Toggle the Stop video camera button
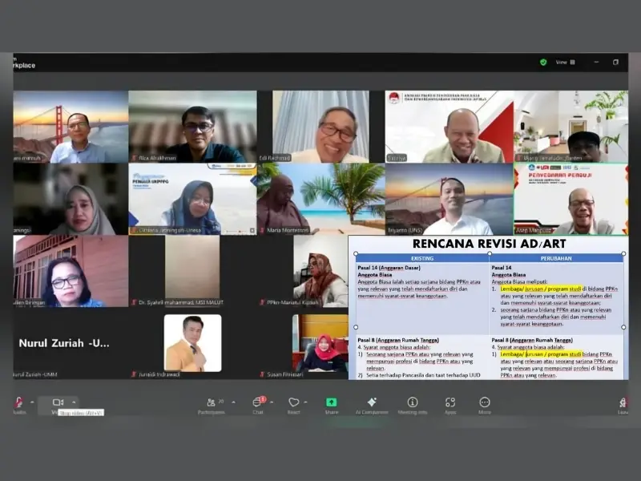The height and width of the screenshot is (481, 641). pos(58,402)
